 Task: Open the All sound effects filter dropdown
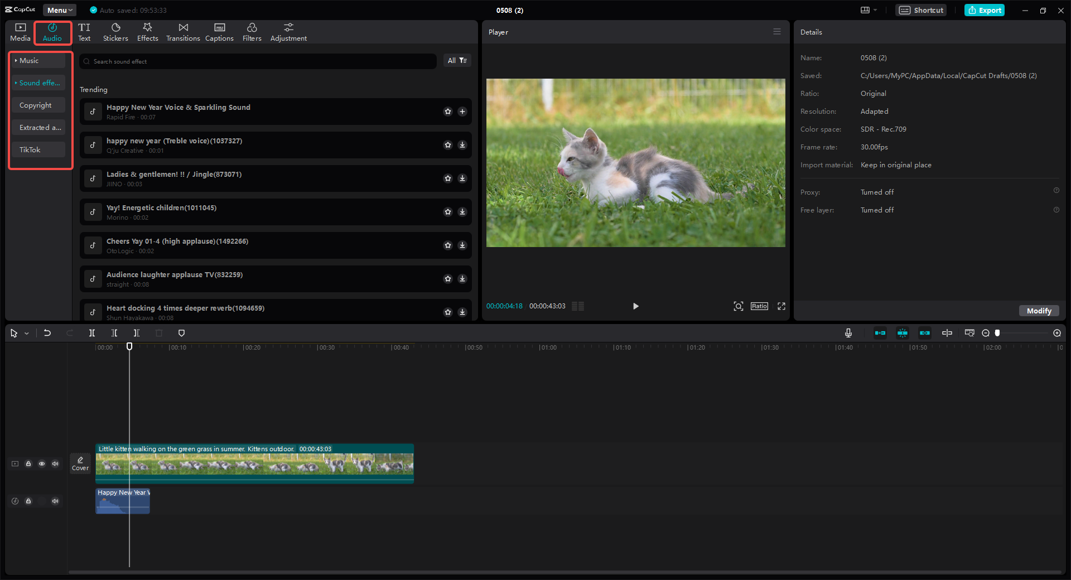pos(457,60)
